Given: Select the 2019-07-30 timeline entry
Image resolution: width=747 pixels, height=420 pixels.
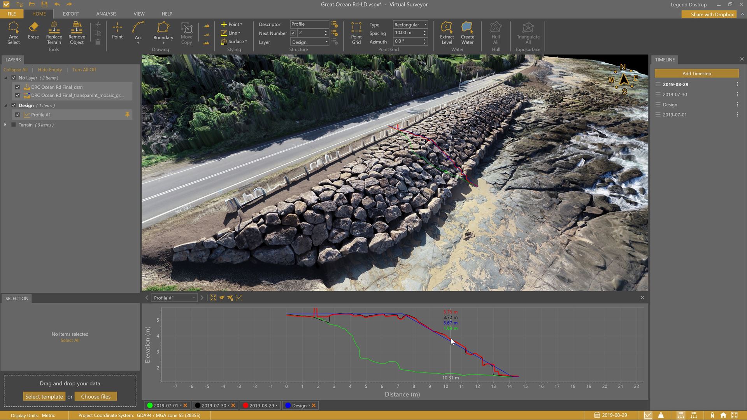Looking at the screenshot, I should 675,94.
